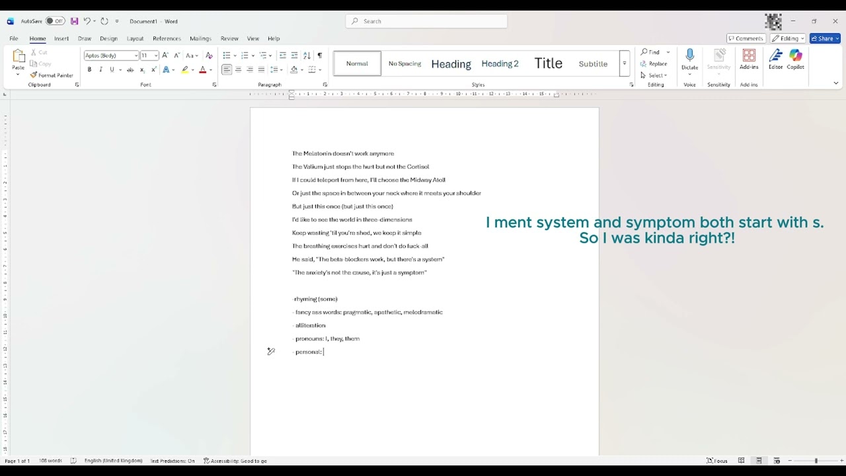Increase the font size
Viewport: 846px width, 476px height.
[165, 56]
